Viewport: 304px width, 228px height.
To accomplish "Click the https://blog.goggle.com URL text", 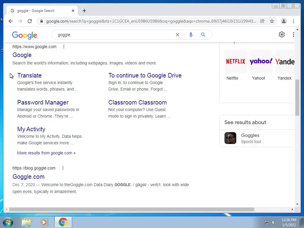I will point(34,168).
